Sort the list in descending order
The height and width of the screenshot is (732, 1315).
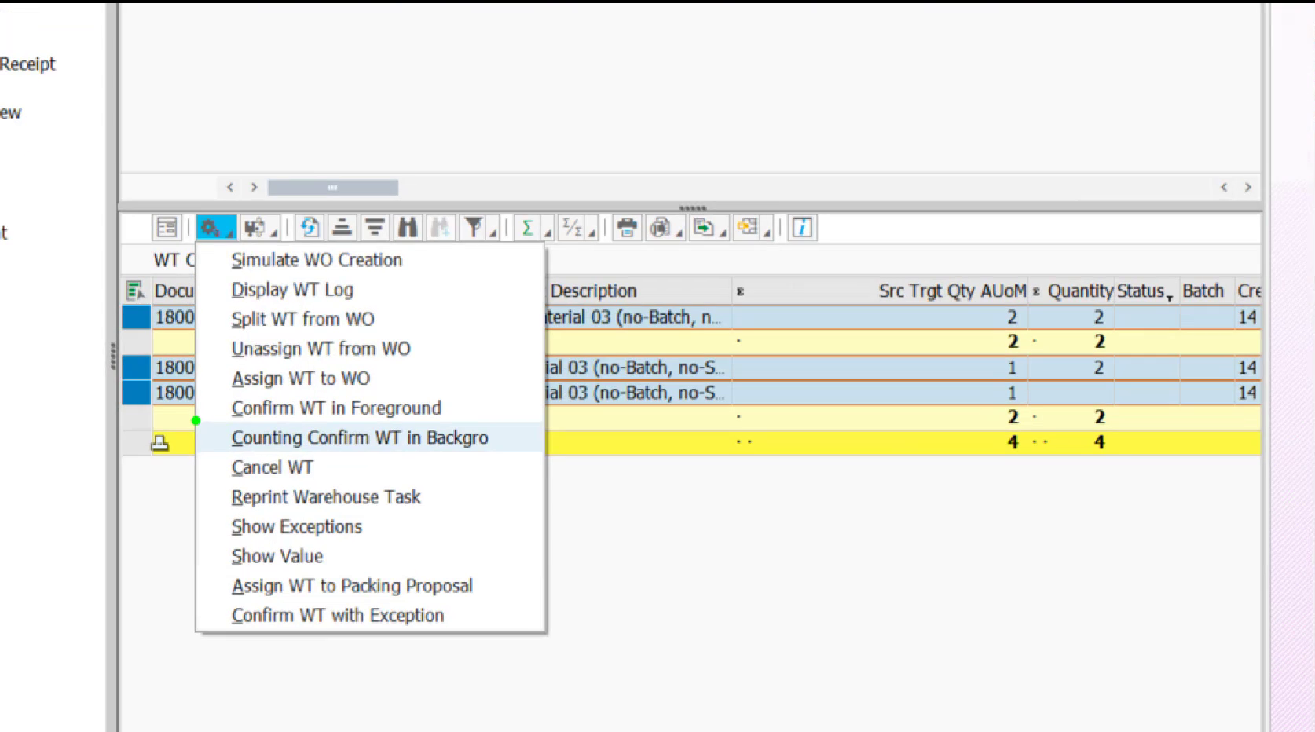tap(375, 228)
